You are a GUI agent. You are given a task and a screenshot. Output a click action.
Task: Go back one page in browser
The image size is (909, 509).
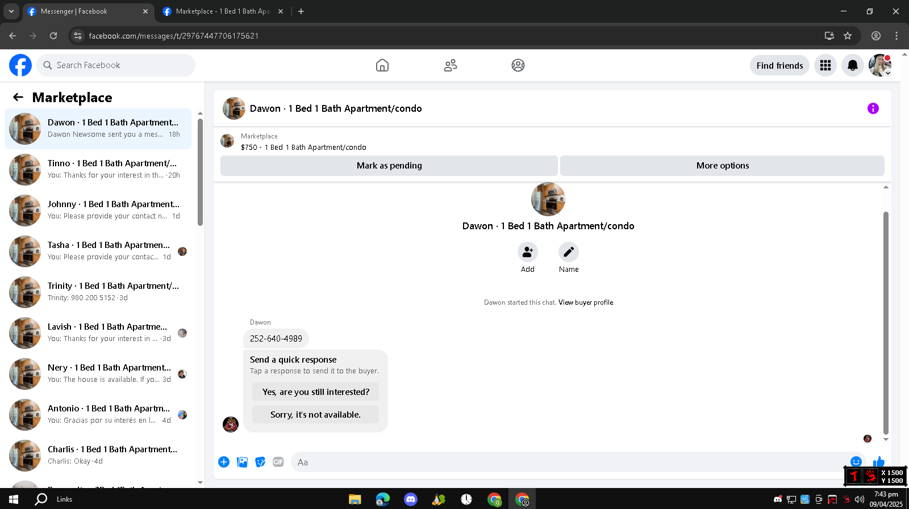[12, 36]
